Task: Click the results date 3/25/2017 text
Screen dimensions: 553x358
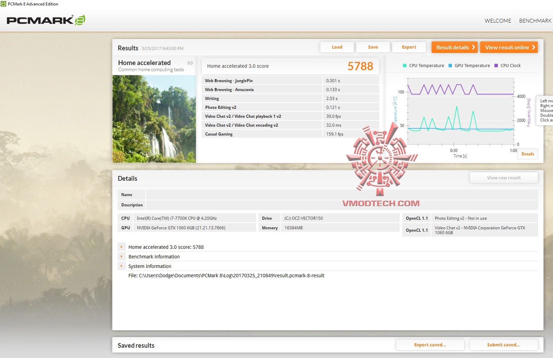Action: point(163,49)
